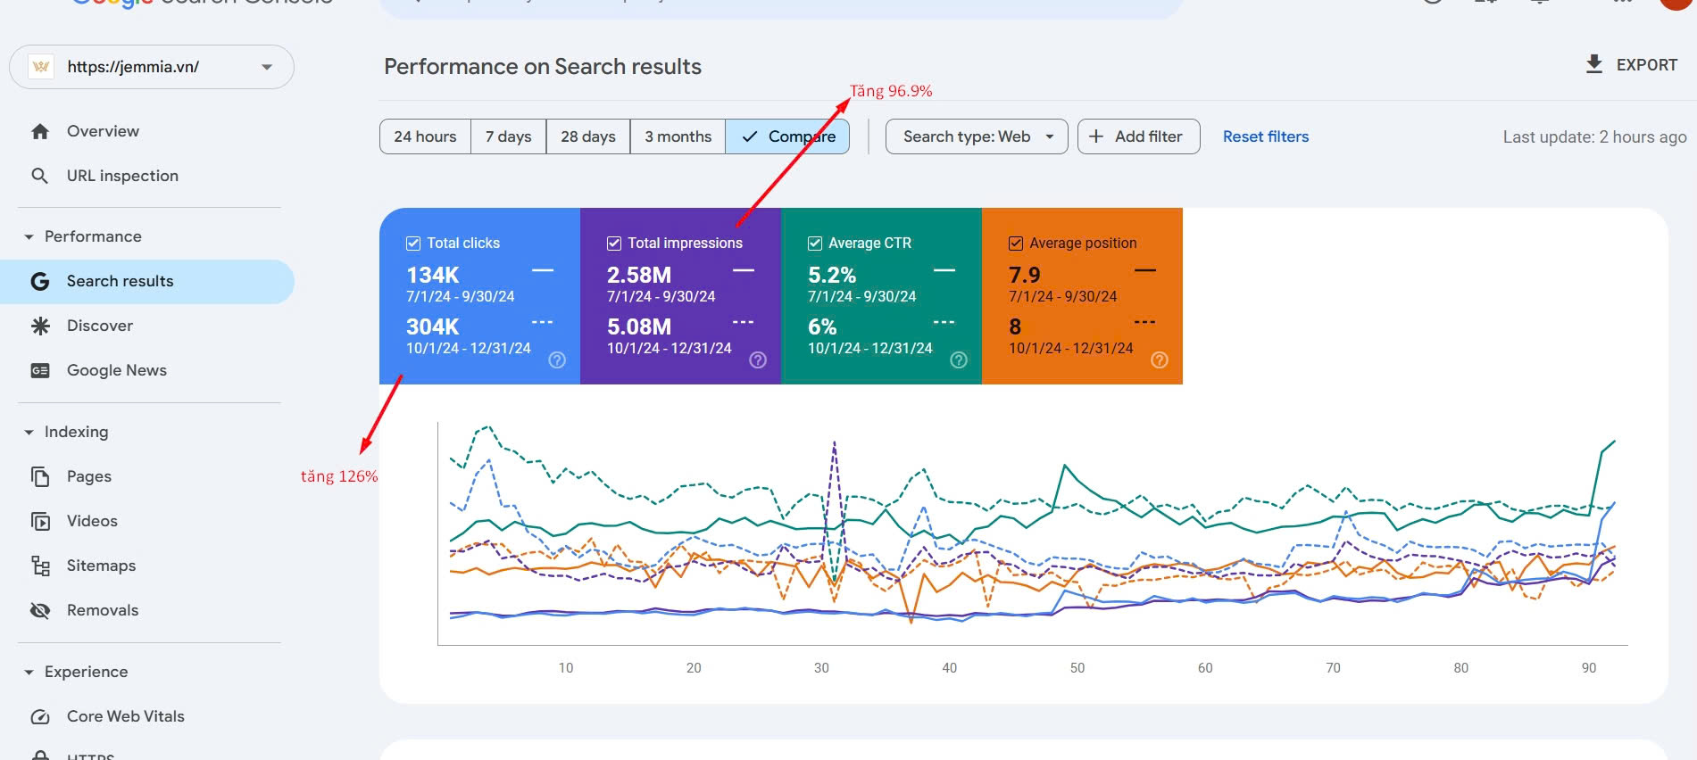Click the Videos icon in sidebar

point(40,522)
